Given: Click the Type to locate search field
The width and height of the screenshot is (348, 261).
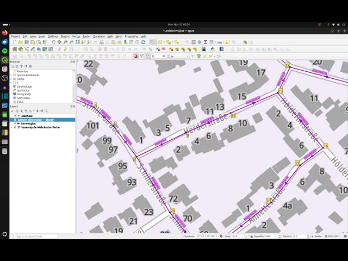Looking at the screenshot, I should pyautogui.click(x=35, y=237).
